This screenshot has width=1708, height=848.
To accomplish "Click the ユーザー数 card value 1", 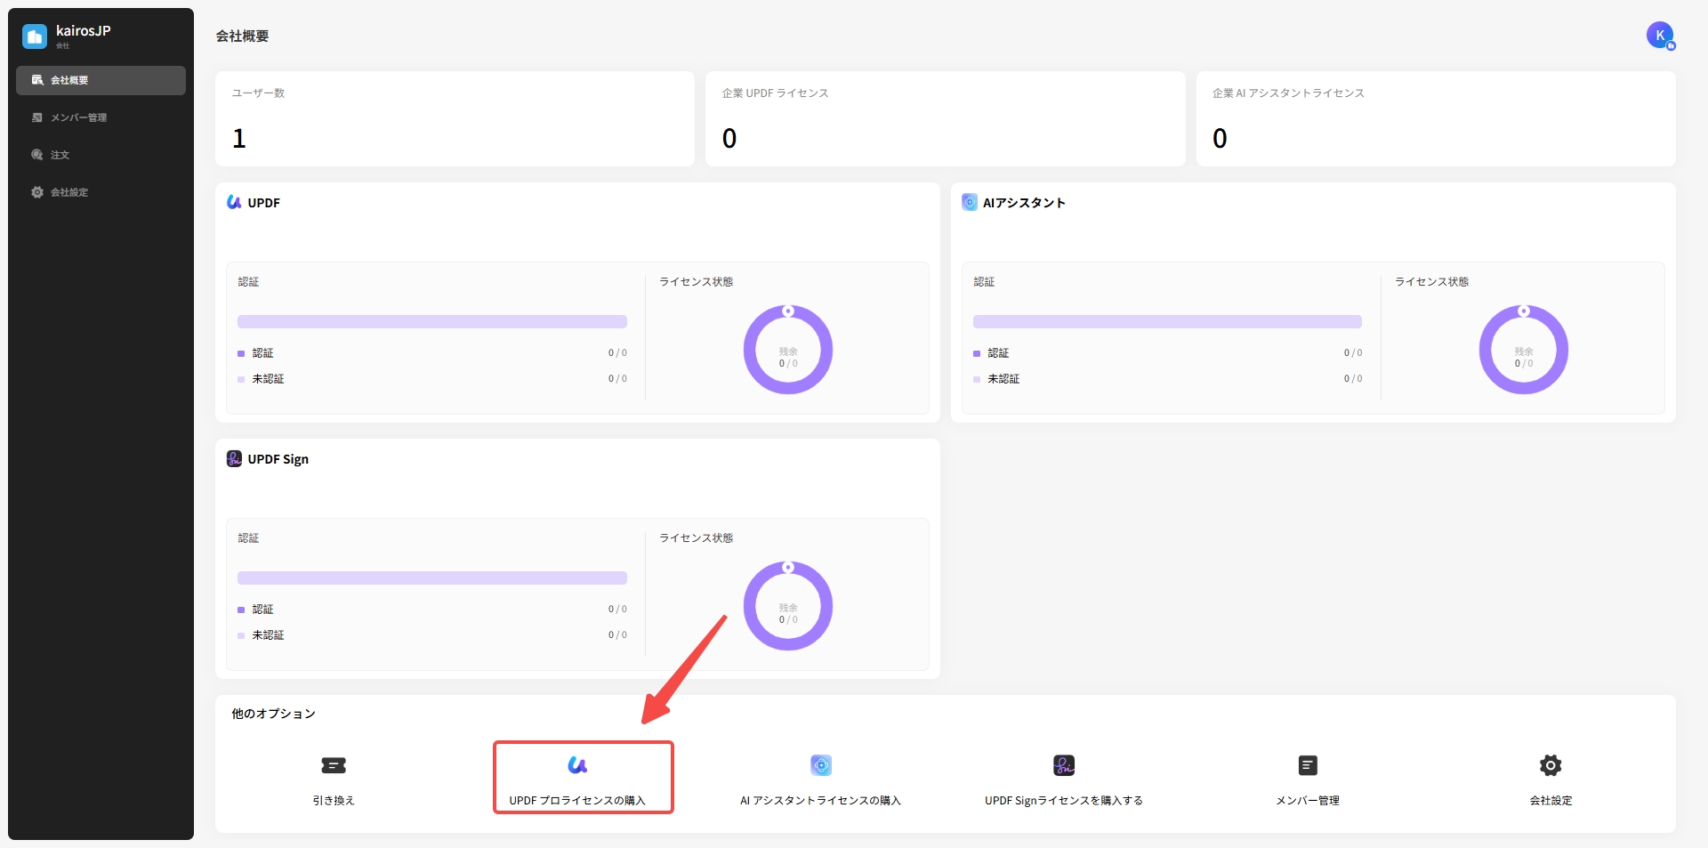I will tap(239, 139).
